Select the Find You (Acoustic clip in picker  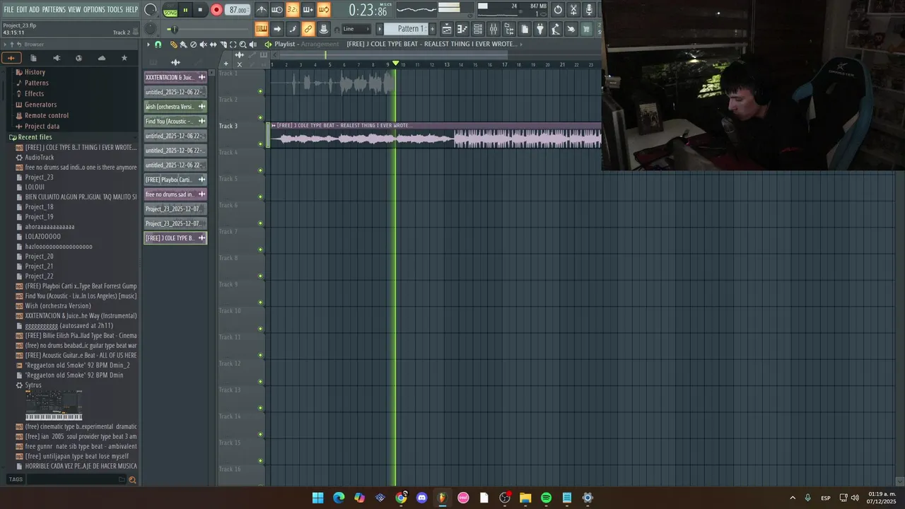click(x=175, y=121)
